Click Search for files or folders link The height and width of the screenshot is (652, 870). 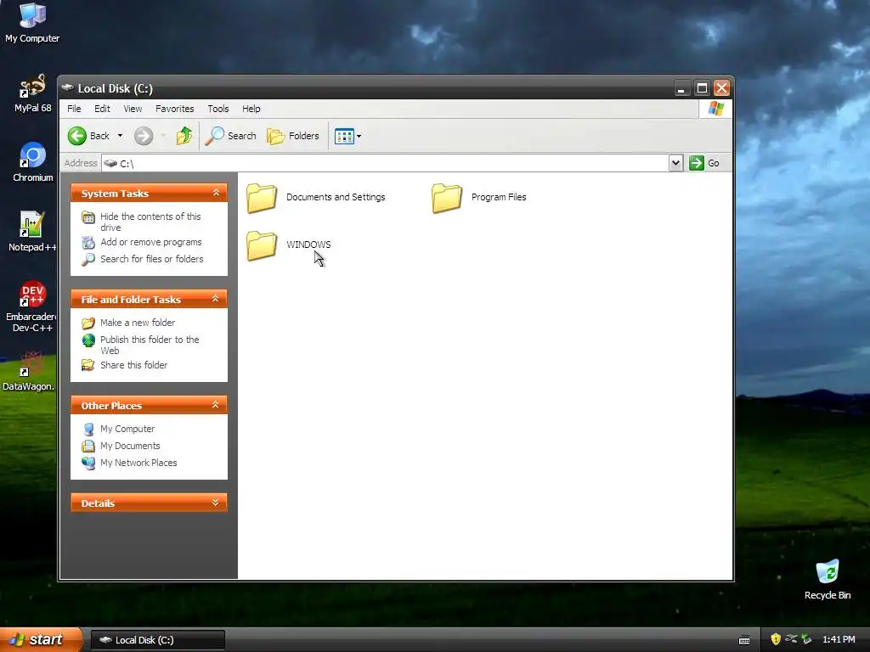[x=151, y=259]
